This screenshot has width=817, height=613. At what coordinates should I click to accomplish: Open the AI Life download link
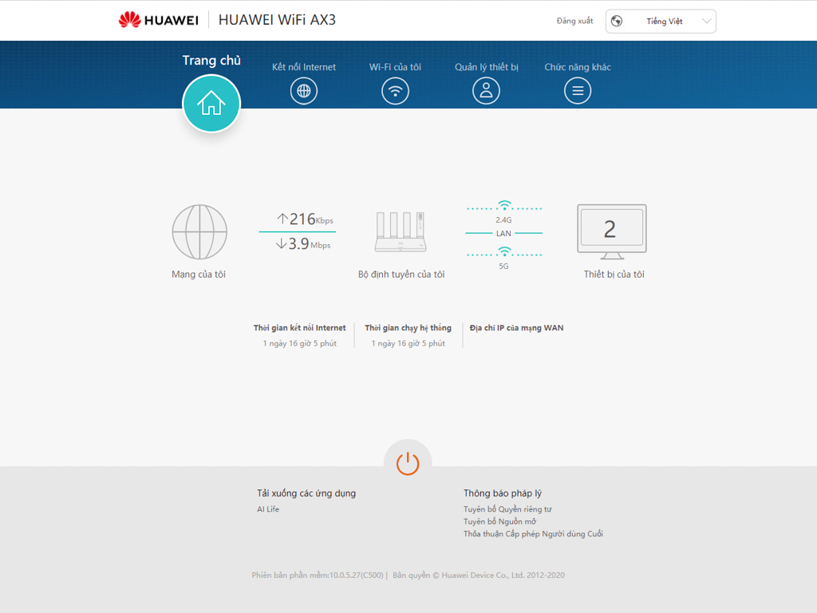click(x=268, y=509)
